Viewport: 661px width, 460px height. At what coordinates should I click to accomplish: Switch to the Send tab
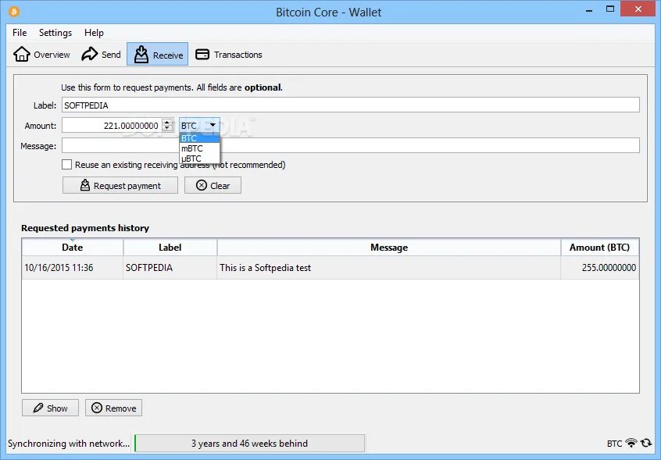(x=101, y=55)
